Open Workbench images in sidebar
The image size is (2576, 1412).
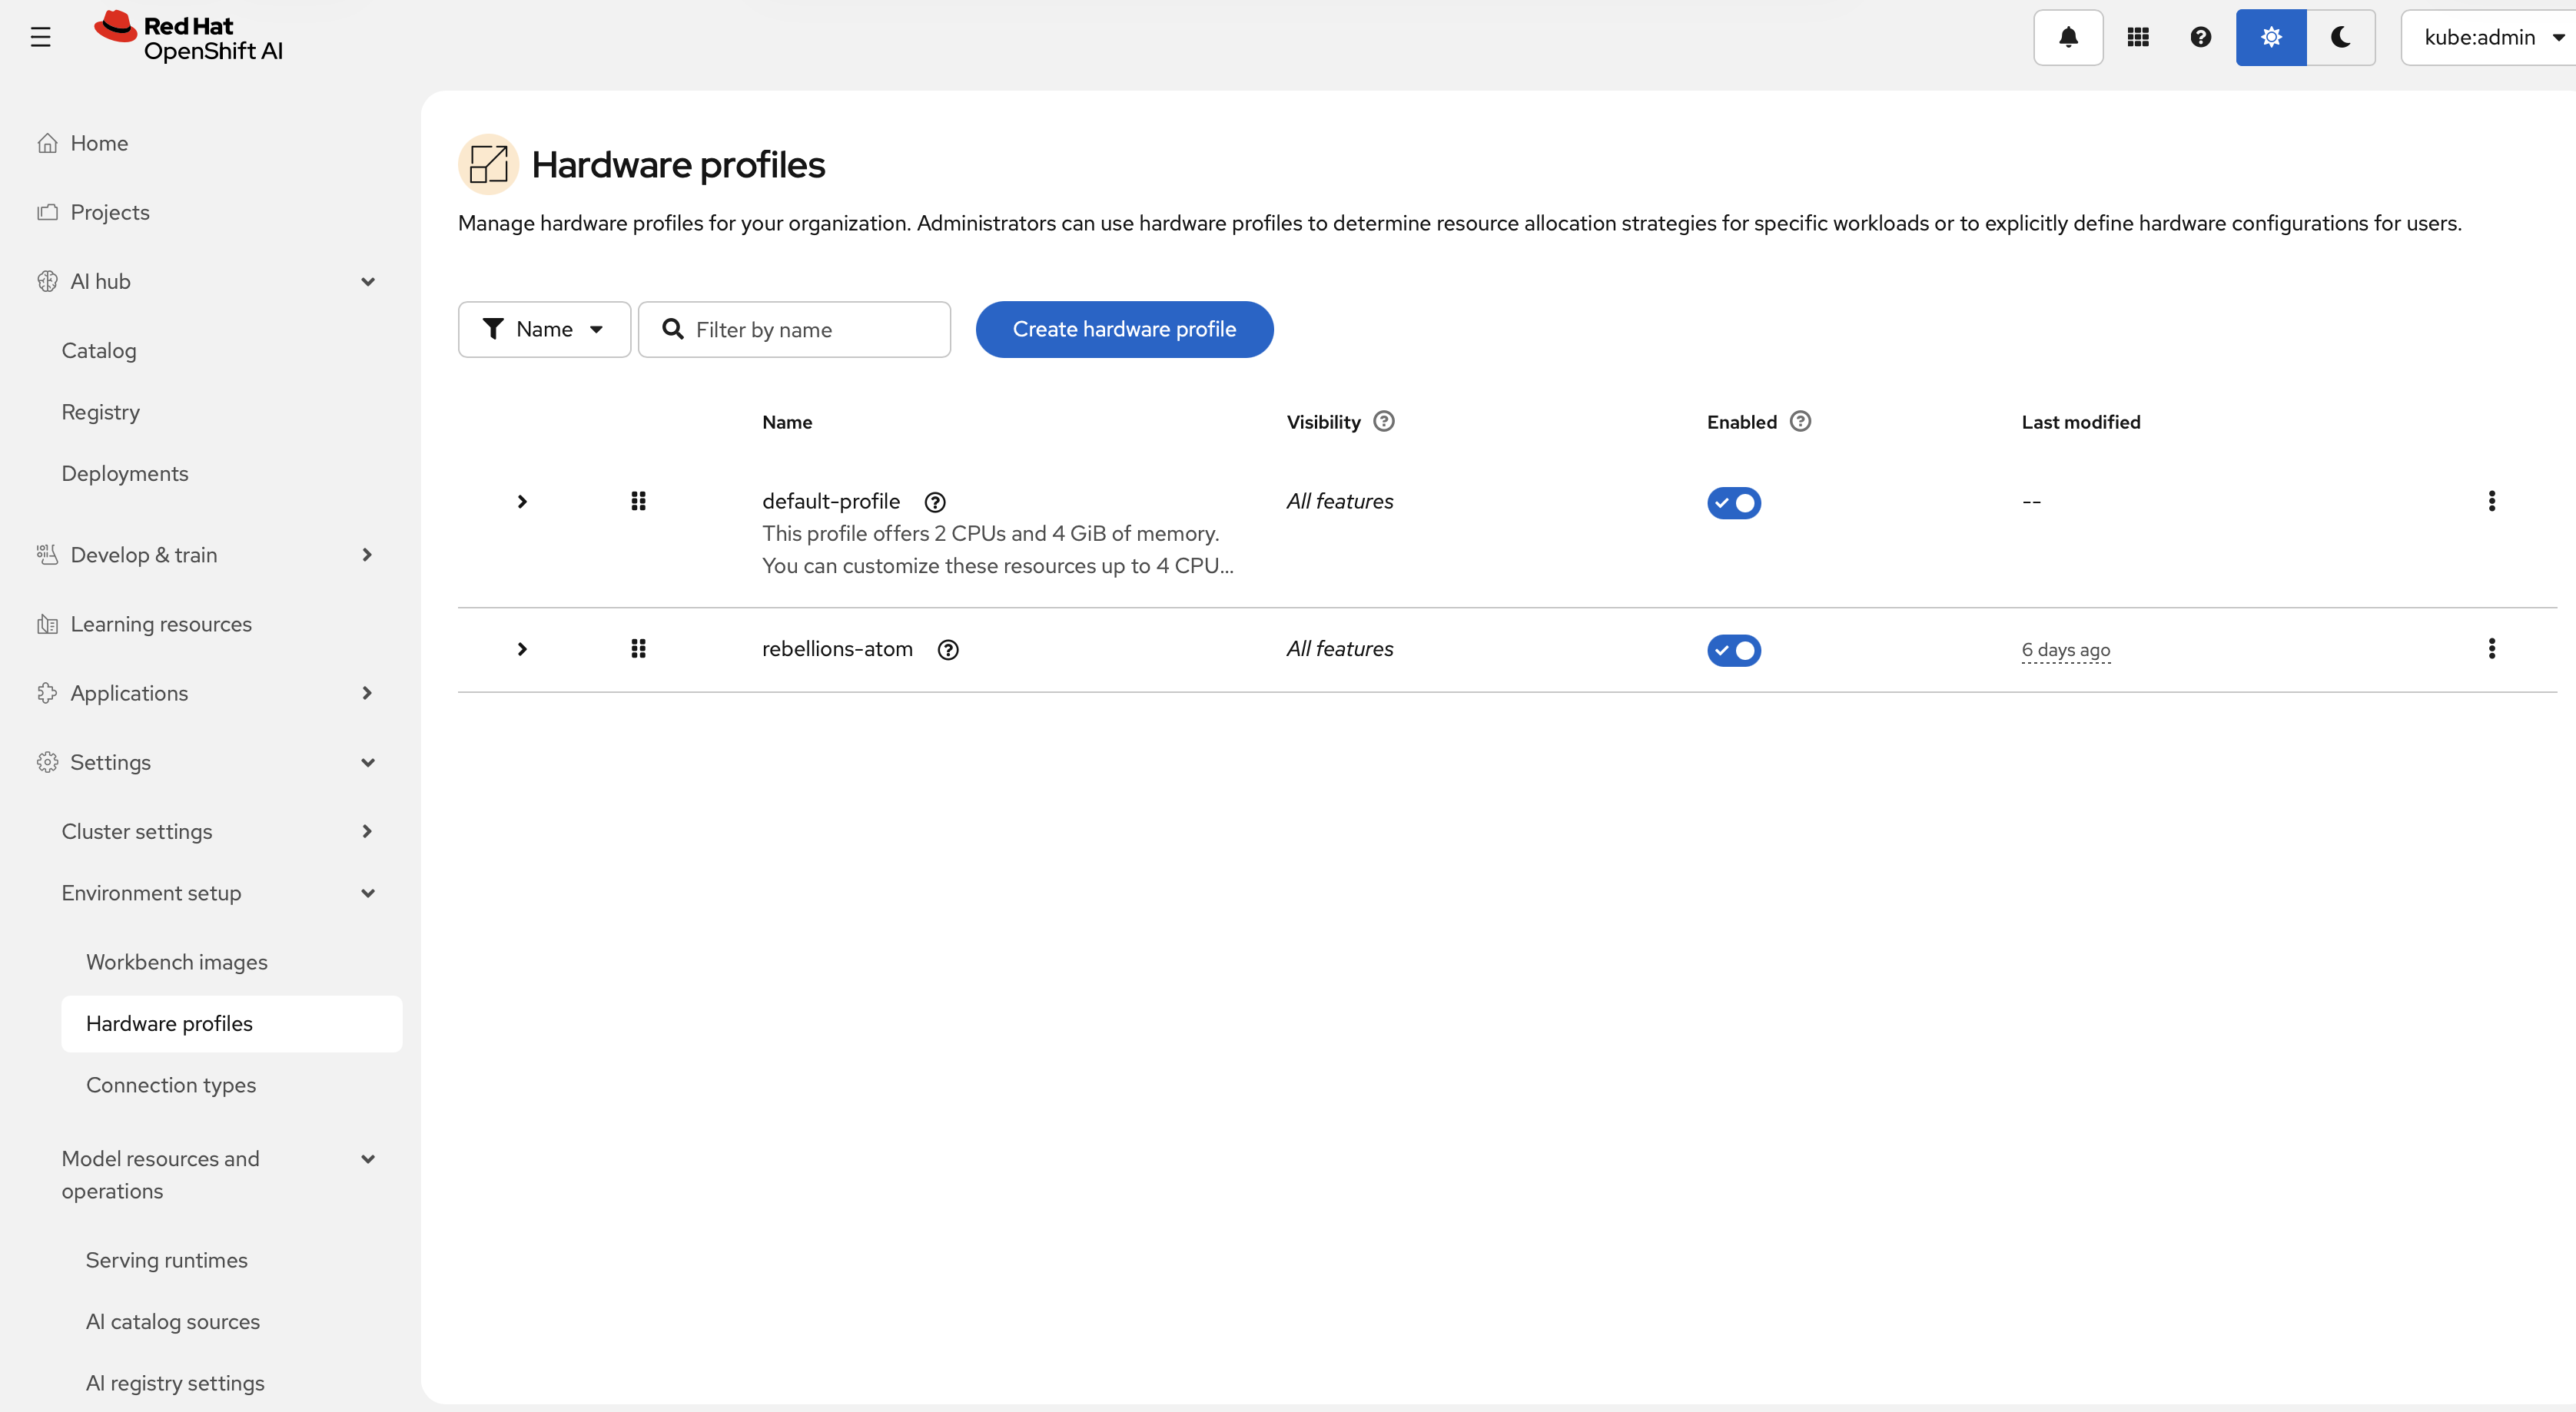[177, 962]
